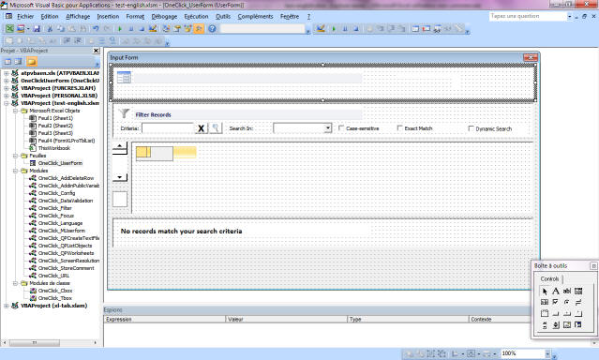Click the form list icon in header frame
Viewport: 599px width, 360px height.
(x=124, y=77)
